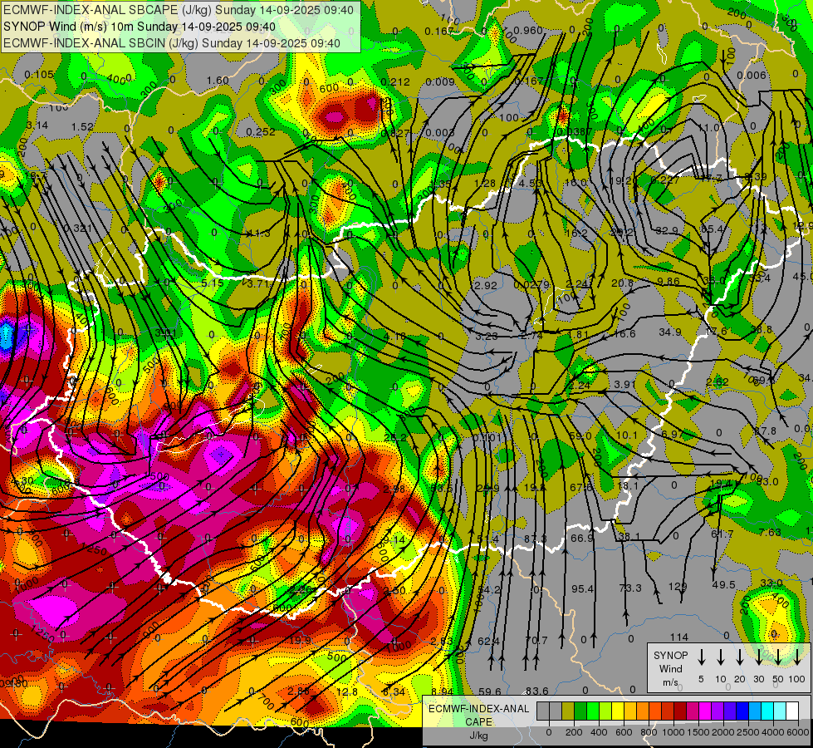Pick the dark red swatch in CAPE legend
The image size is (813, 748).
coord(681,711)
